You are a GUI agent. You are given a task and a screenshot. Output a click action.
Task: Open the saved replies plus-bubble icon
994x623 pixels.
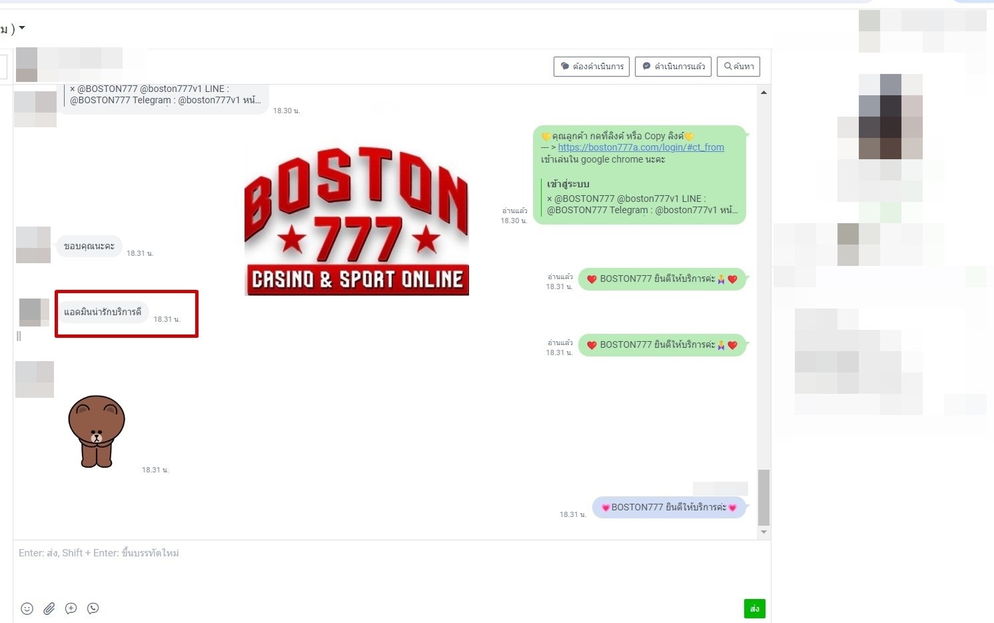pyautogui.click(x=71, y=608)
